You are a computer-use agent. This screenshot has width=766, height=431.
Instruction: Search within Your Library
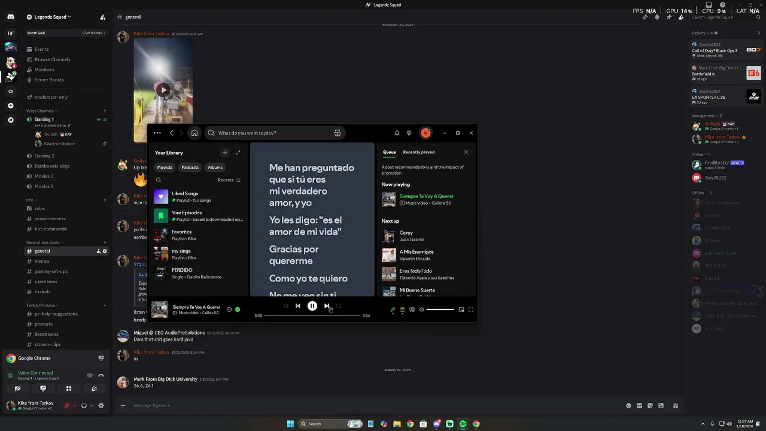pyautogui.click(x=159, y=180)
